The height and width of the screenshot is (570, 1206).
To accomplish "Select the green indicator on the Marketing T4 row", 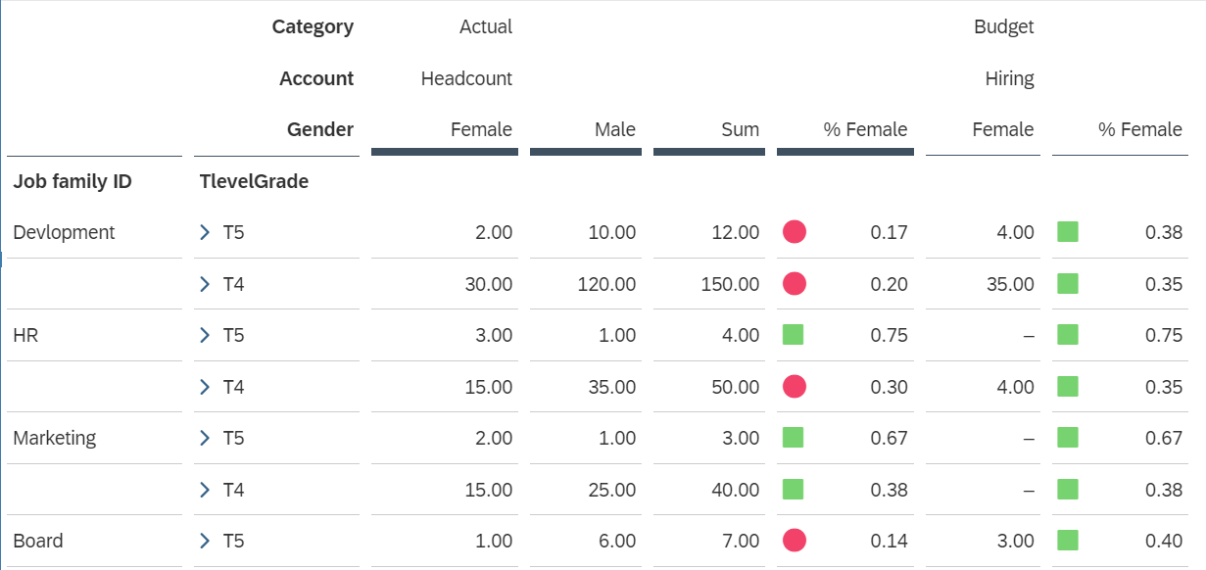I will [795, 490].
